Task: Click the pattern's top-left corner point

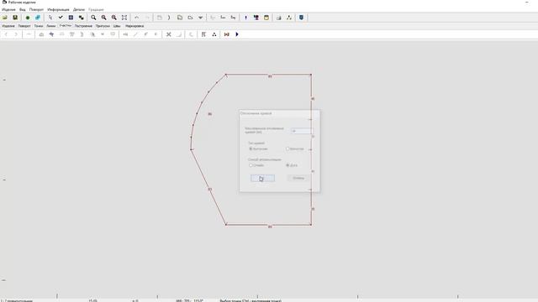Action: tap(226, 75)
